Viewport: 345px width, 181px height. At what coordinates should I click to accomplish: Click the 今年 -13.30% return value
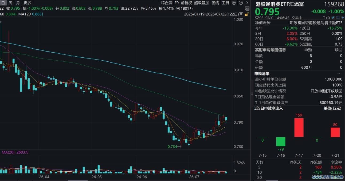pos(290,28)
